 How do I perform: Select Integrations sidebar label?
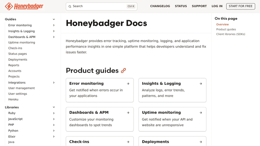click(17, 82)
